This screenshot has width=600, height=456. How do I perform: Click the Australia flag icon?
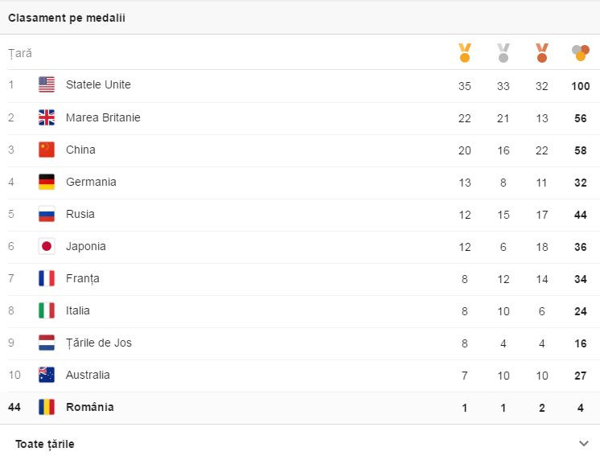[47, 375]
